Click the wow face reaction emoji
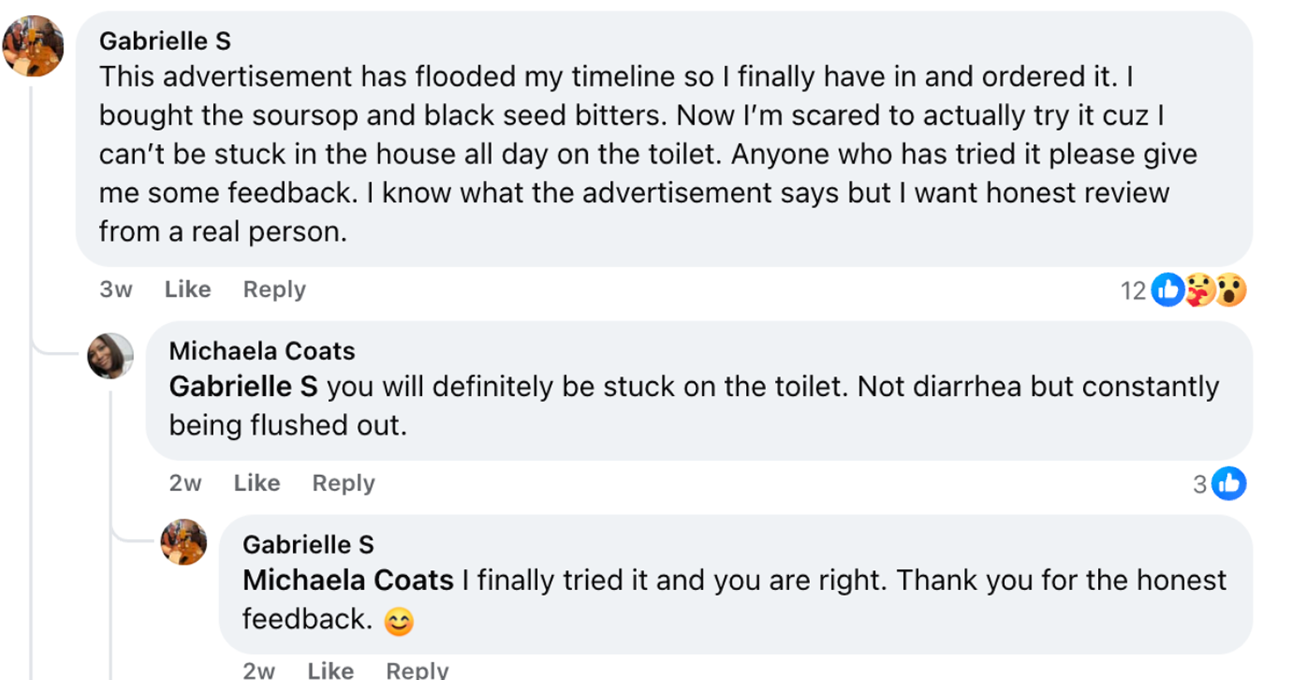Viewport: 1292px width, 680px height. pos(1230,290)
